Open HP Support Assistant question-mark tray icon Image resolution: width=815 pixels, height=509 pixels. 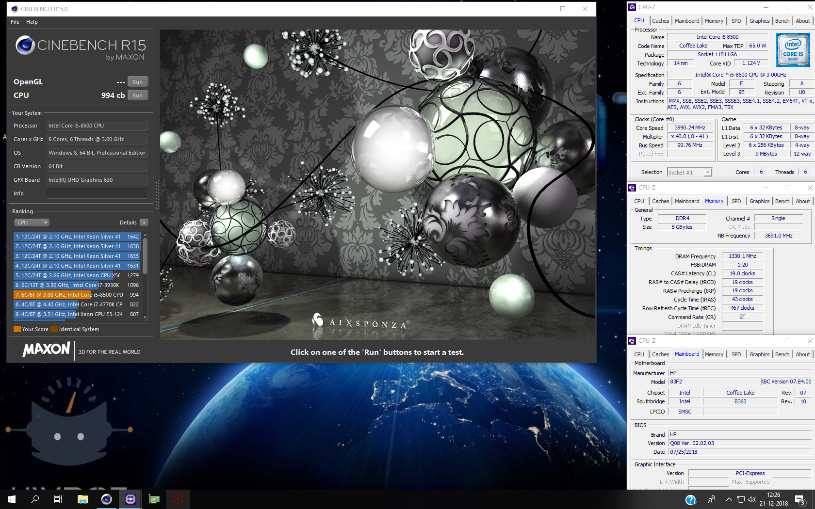(x=691, y=500)
